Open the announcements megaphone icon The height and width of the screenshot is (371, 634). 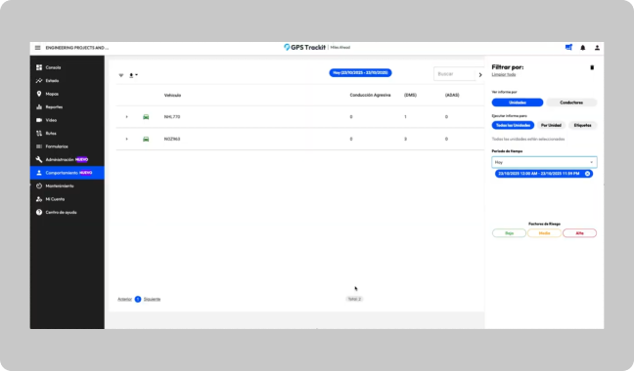[568, 47]
